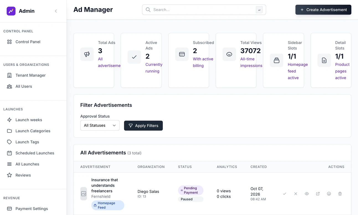
Task: Click the smiley icon for Fernshield ad
Action: point(329,194)
